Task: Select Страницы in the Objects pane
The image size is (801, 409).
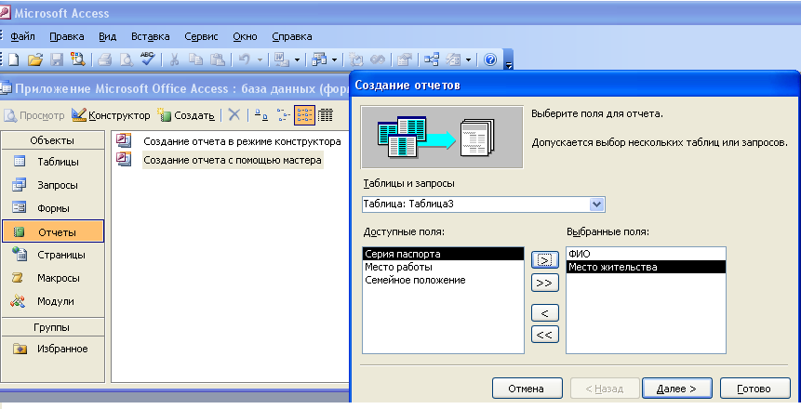Action: (x=53, y=255)
